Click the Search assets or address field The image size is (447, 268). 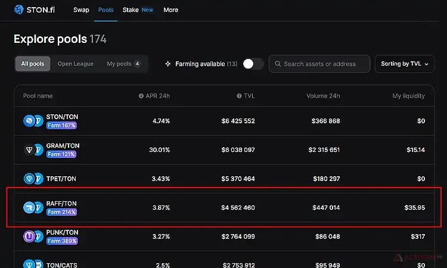319,64
